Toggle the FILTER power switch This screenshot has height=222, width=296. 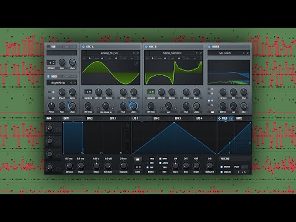209,47
